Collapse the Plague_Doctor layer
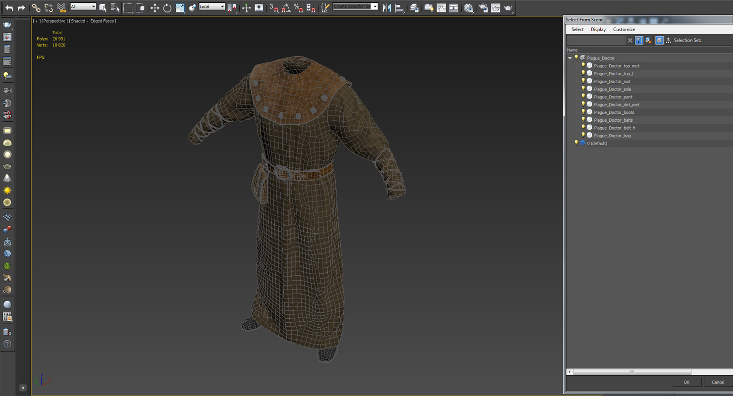This screenshot has width=733, height=396. coord(570,58)
